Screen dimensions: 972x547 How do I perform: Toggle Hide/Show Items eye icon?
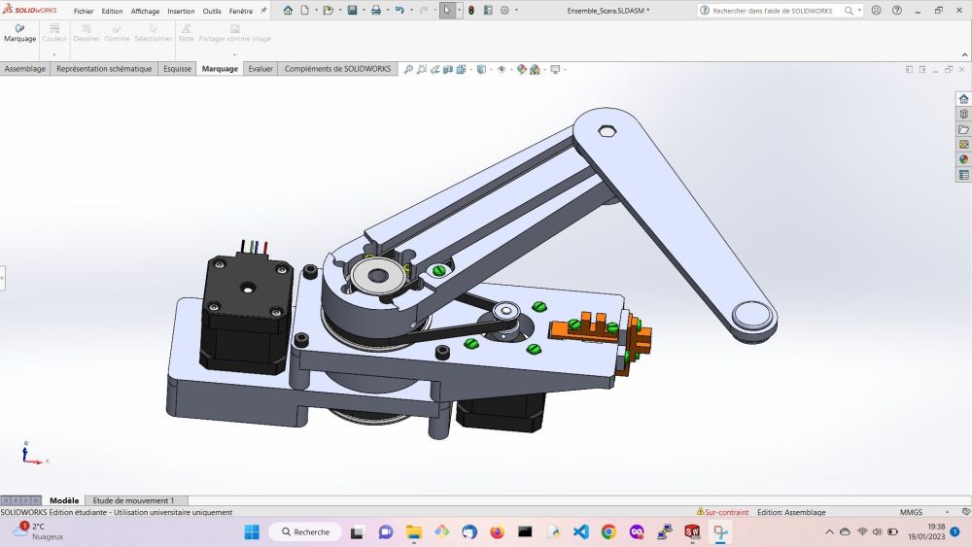(x=502, y=70)
